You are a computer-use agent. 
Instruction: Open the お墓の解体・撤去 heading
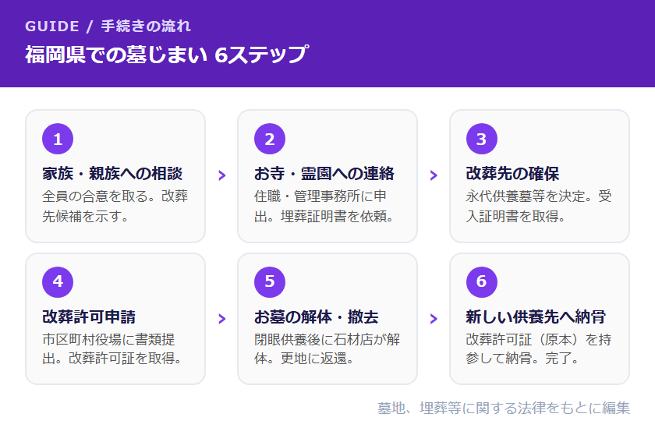(x=316, y=317)
